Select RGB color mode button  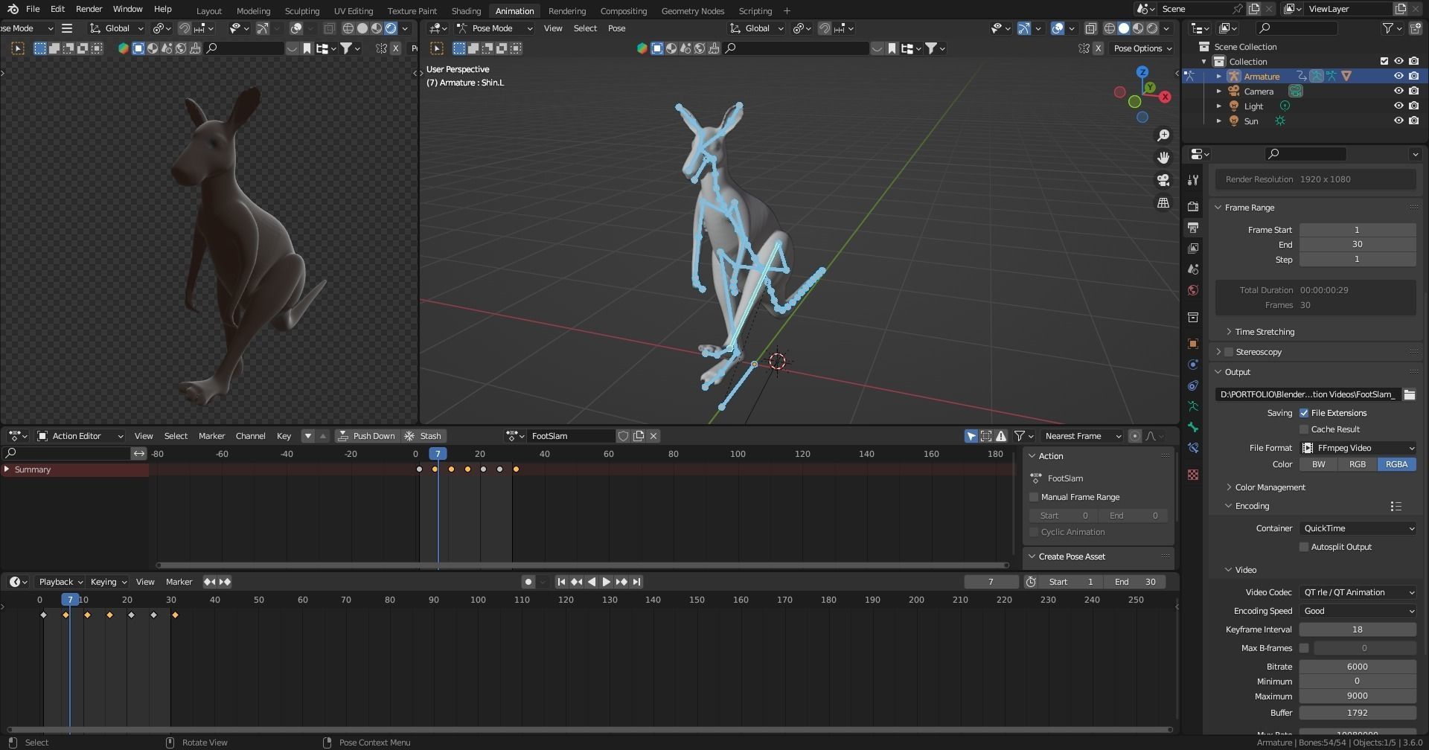tap(1357, 464)
